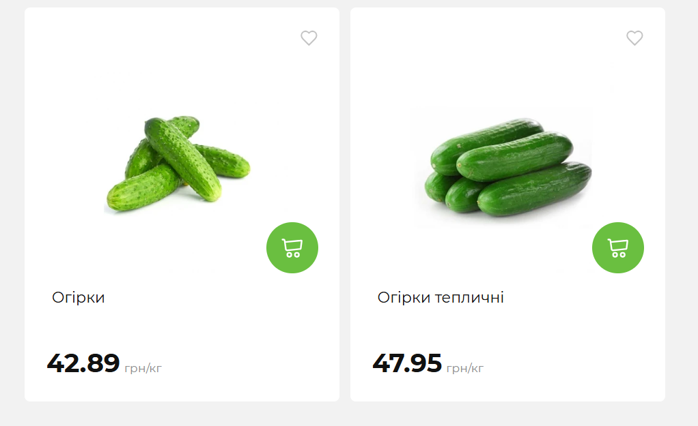Toggle the wishlist heart on the right card
Viewport: 698px width, 426px height.
[x=634, y=38]
